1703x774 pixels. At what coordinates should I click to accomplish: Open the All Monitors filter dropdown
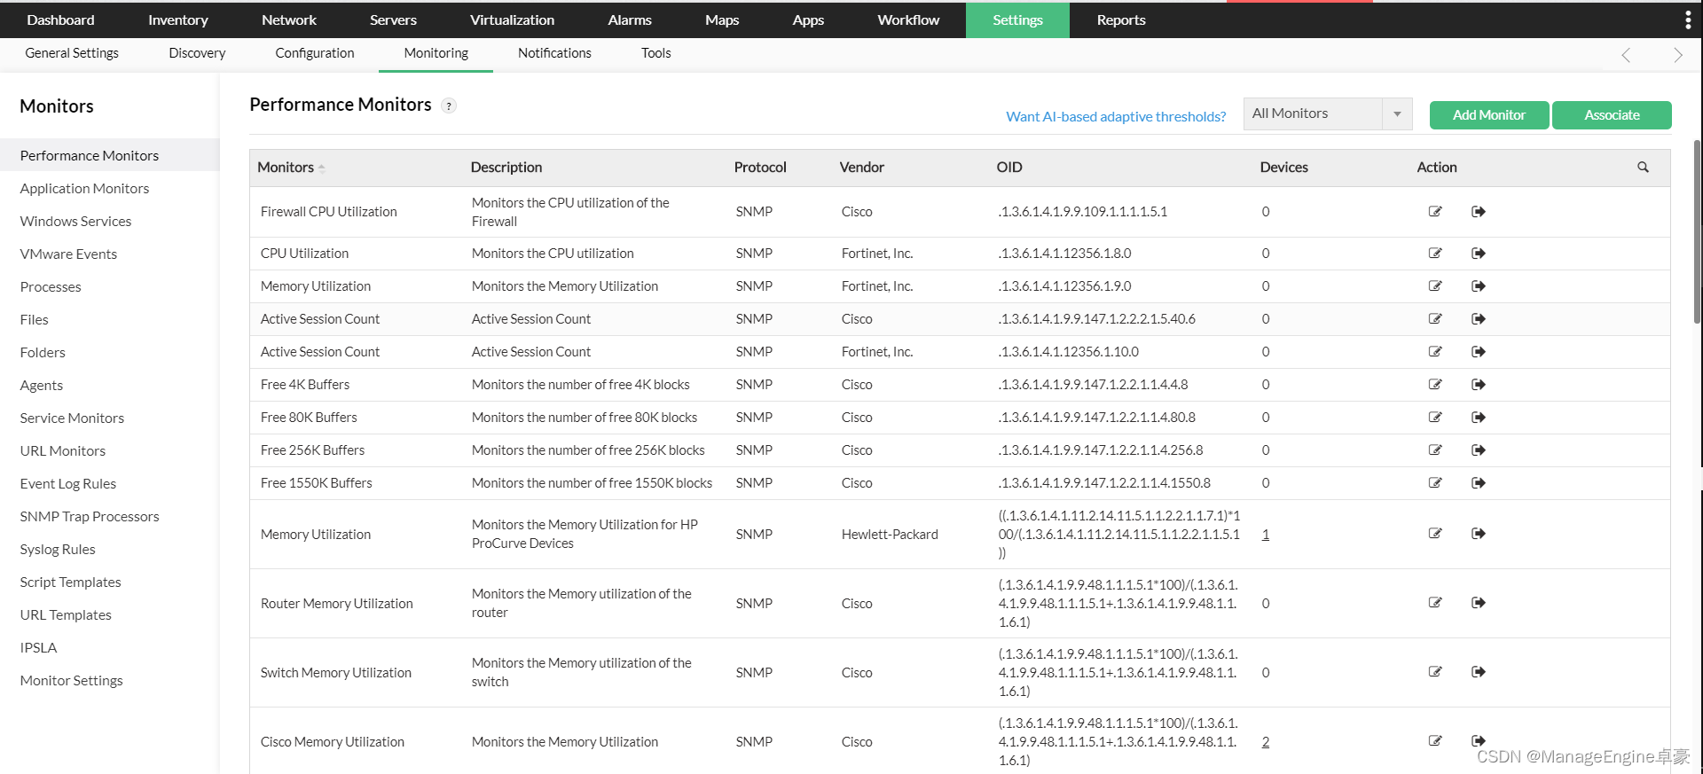(x=1328, y=113)
